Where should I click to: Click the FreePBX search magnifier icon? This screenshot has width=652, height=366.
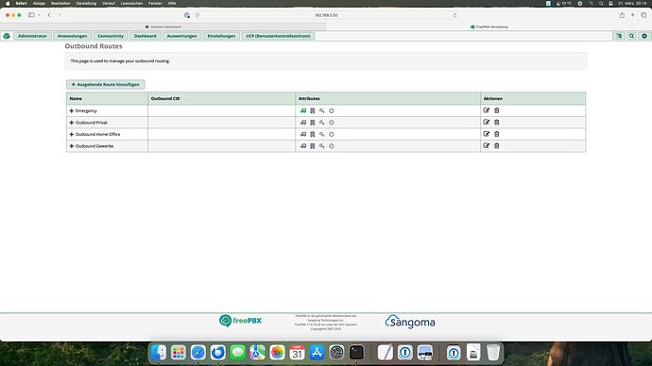click(x=631, y=36)
